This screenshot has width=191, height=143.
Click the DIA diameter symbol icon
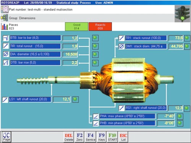[6, 54]
